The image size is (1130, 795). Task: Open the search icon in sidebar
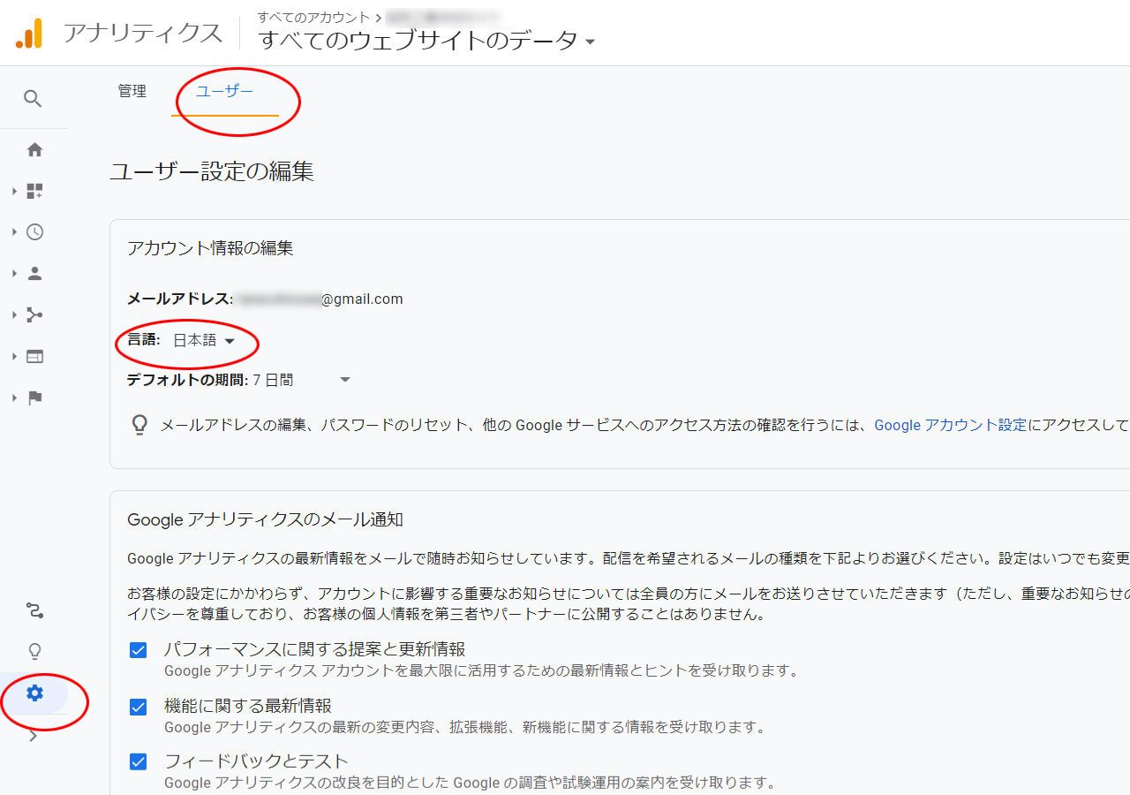click(33, 99)
